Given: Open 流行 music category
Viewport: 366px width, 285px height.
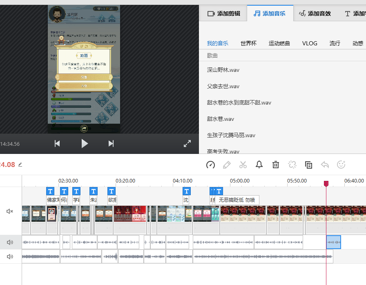Looking at the screenshot, I should pyautogui.click(x=335, y=43).
